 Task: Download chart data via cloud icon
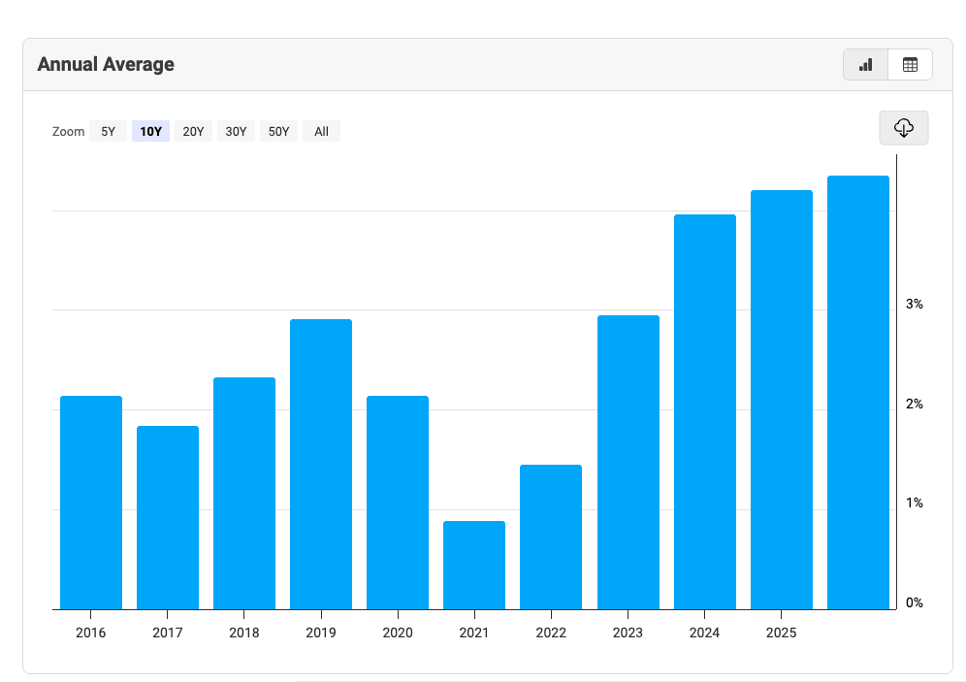[x=903, y=128]
